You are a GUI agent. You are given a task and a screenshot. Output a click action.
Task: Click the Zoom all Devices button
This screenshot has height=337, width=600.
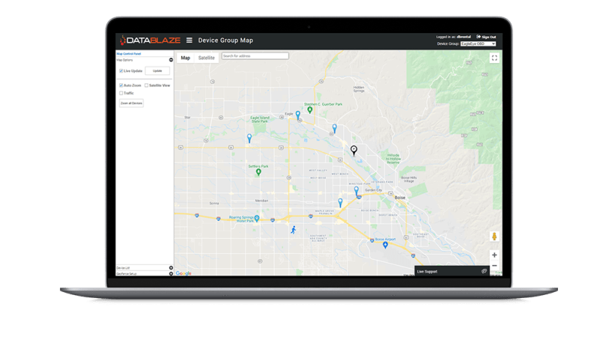click(131, 103)
